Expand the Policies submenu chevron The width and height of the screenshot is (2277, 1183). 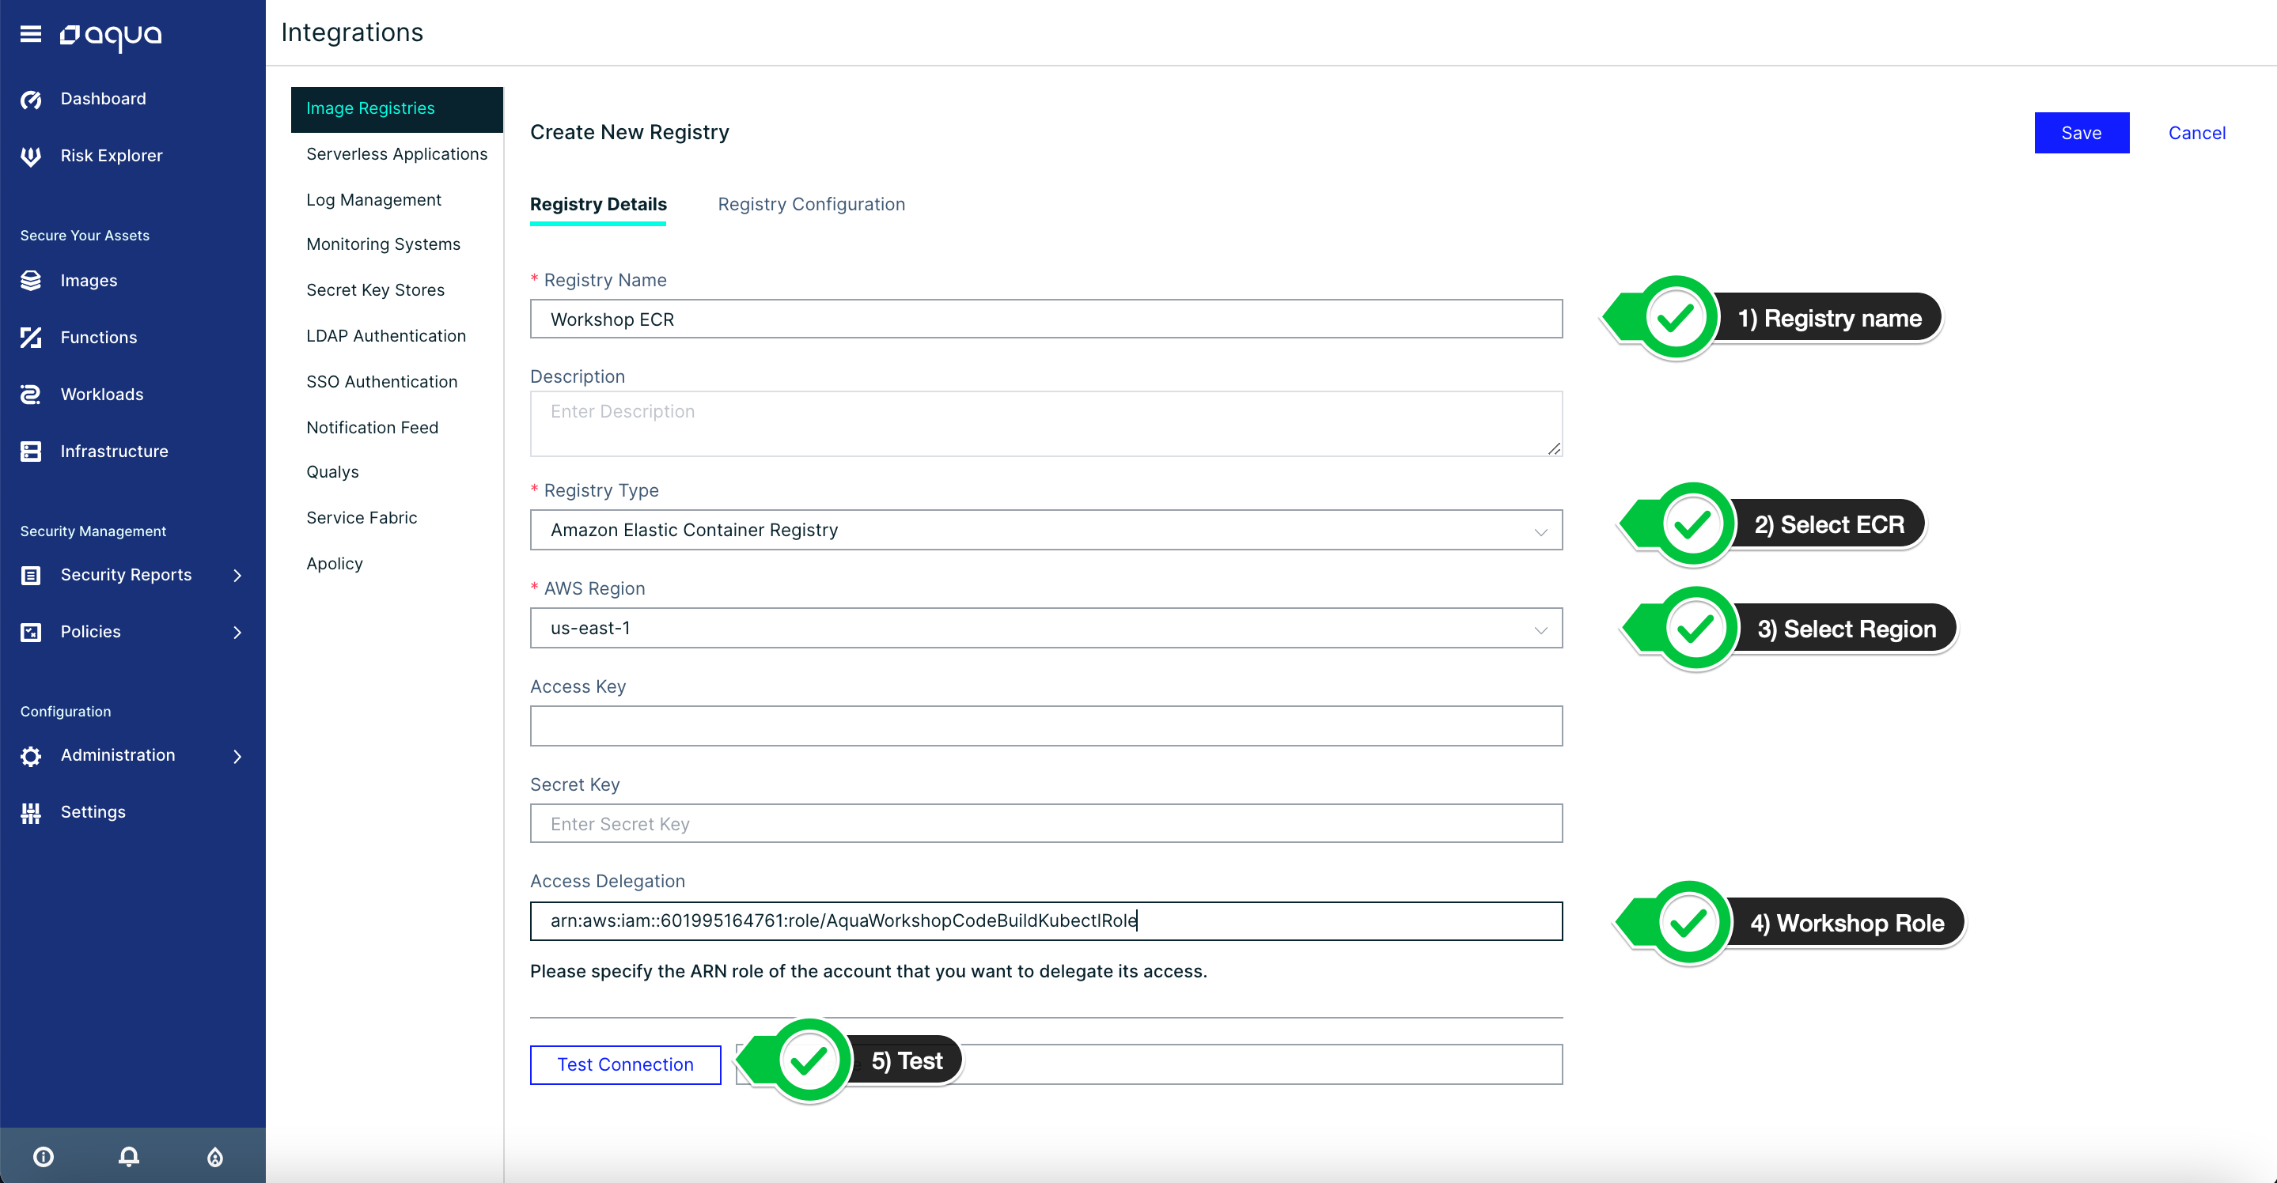[x=237, y=633]
